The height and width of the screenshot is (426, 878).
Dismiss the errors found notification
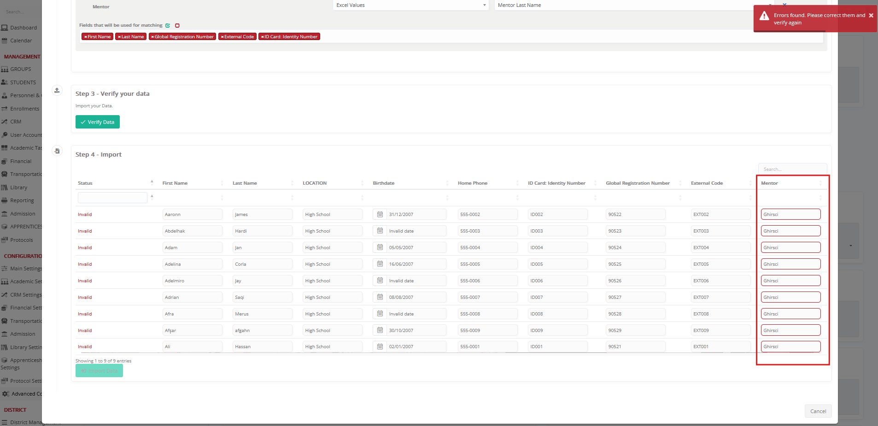871,16
